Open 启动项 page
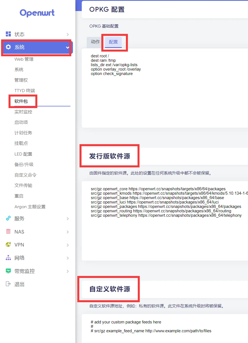This screenshot has height=343, width=248. [21, 122]
